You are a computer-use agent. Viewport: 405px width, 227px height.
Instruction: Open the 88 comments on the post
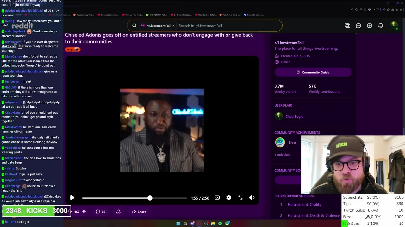pos(101,212)
